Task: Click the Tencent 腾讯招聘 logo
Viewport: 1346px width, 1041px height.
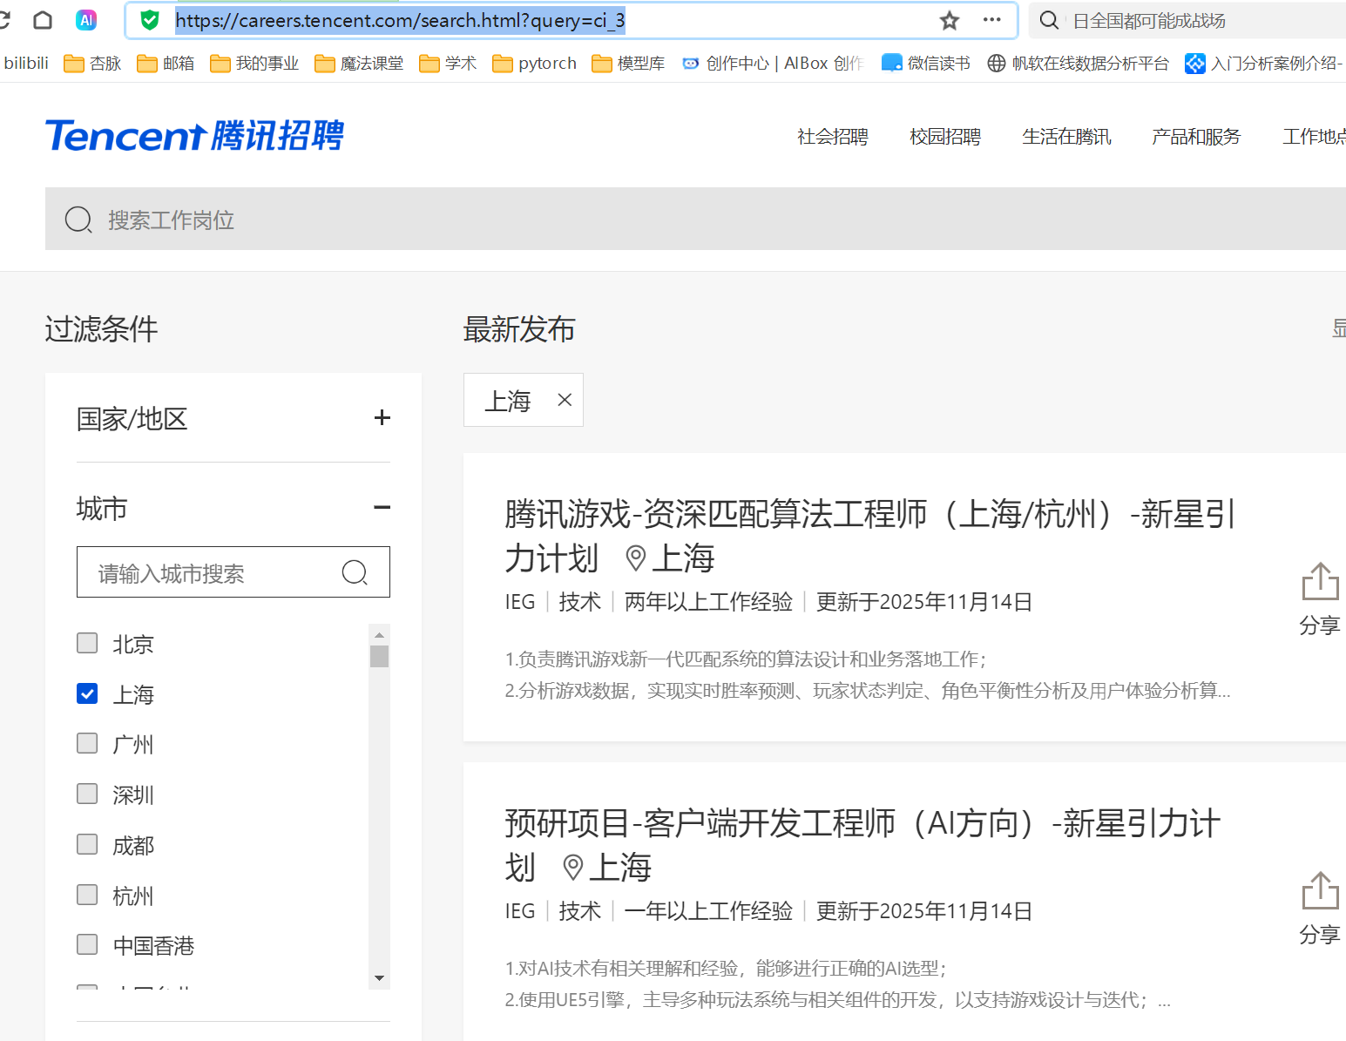Action: [194, 135]
